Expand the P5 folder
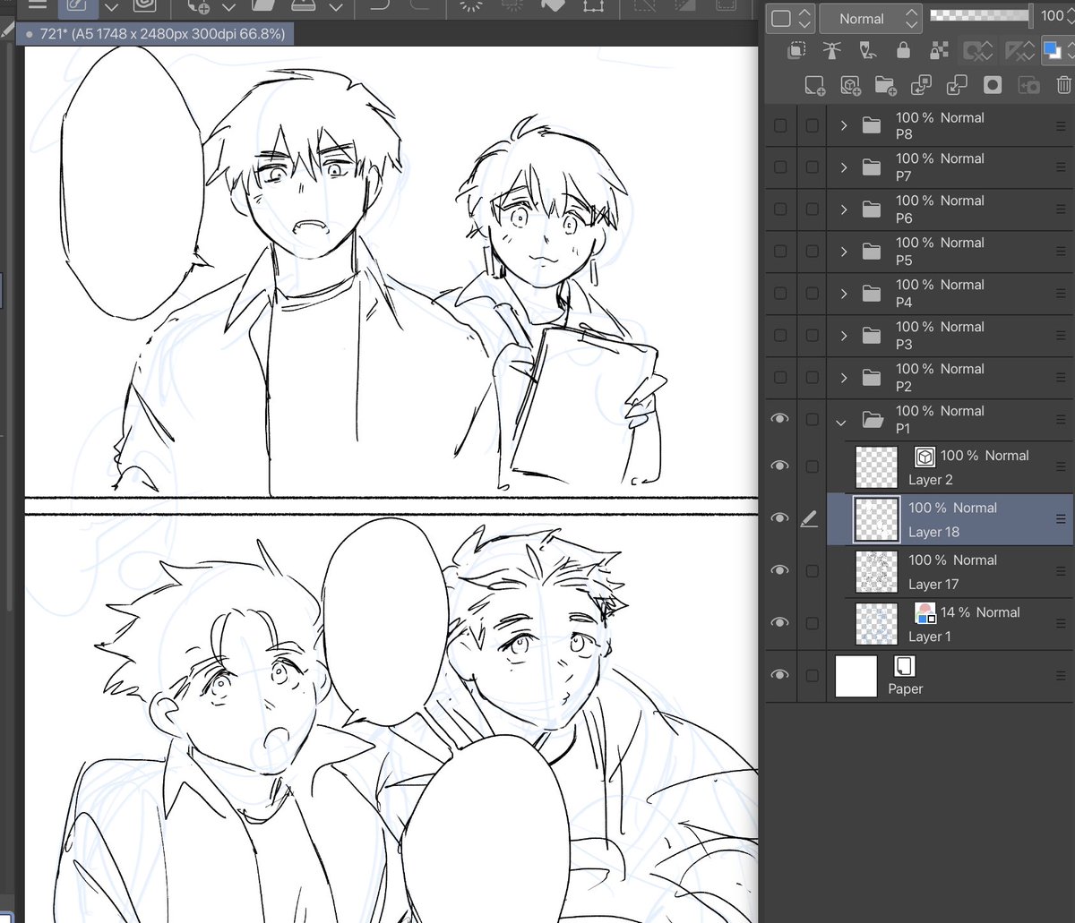The height and width of the screenshot is (923, 1075). pyautogui.click(x=843, y=252)
